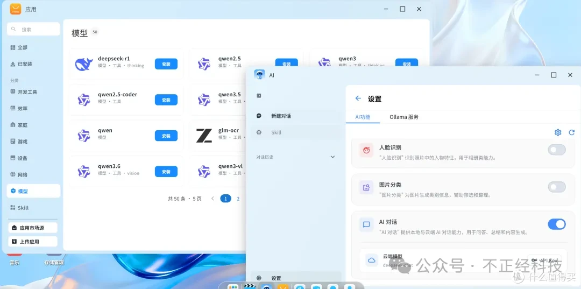Open the gear icon in AI settings panel
Image resolution: width=581 pixels, height=289 pixels.
click(558, 132)
